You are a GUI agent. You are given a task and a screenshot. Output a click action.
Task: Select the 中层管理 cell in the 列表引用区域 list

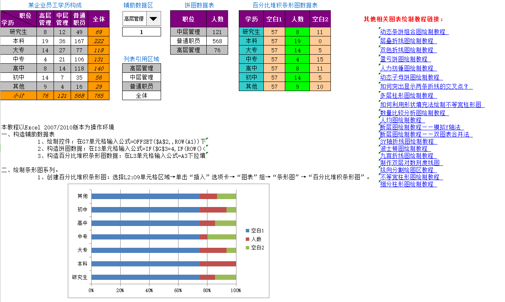pyautogui.click(x=142, y=77)
